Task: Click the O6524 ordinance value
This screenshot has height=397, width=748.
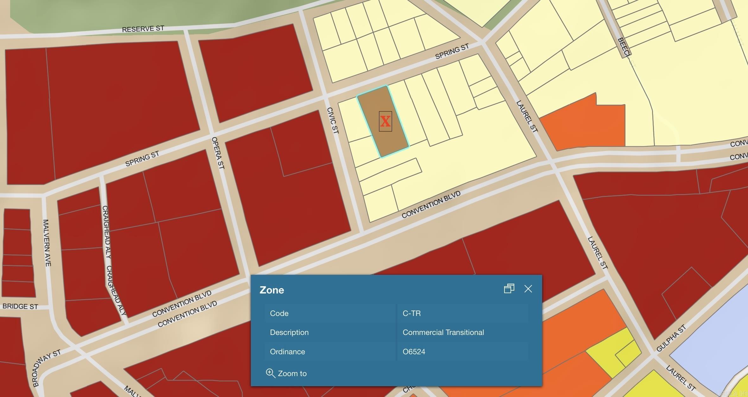Action: (414, 352)
